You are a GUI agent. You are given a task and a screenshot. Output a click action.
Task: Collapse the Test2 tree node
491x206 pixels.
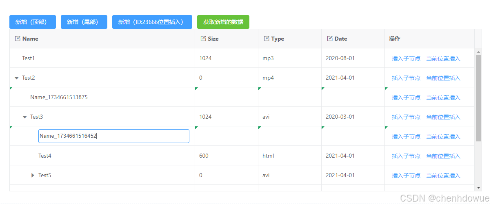point(17,78)
